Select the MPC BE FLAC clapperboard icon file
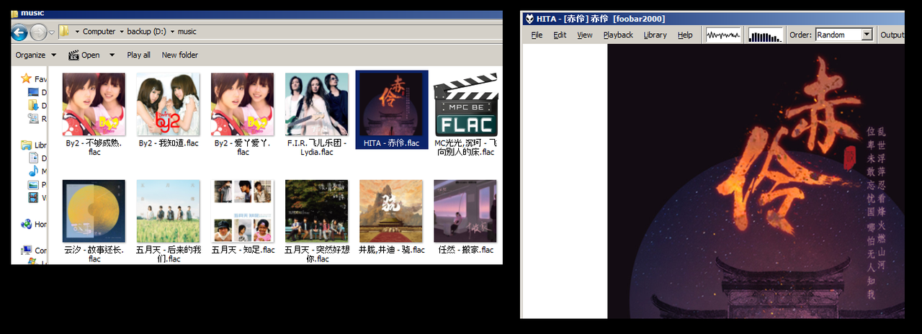 point(465,104)
